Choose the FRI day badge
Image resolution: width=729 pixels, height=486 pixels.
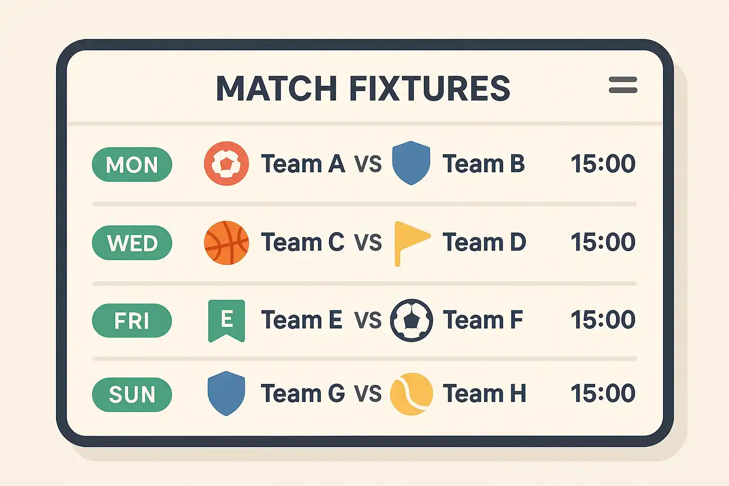point(132,321)
